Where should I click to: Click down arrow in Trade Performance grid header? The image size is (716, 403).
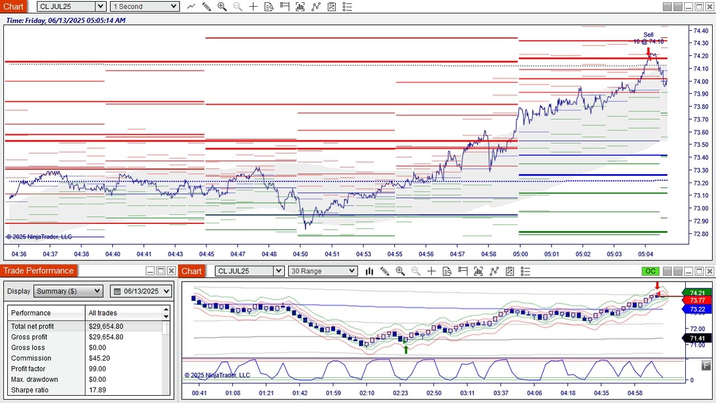click(x=166, y=317)
